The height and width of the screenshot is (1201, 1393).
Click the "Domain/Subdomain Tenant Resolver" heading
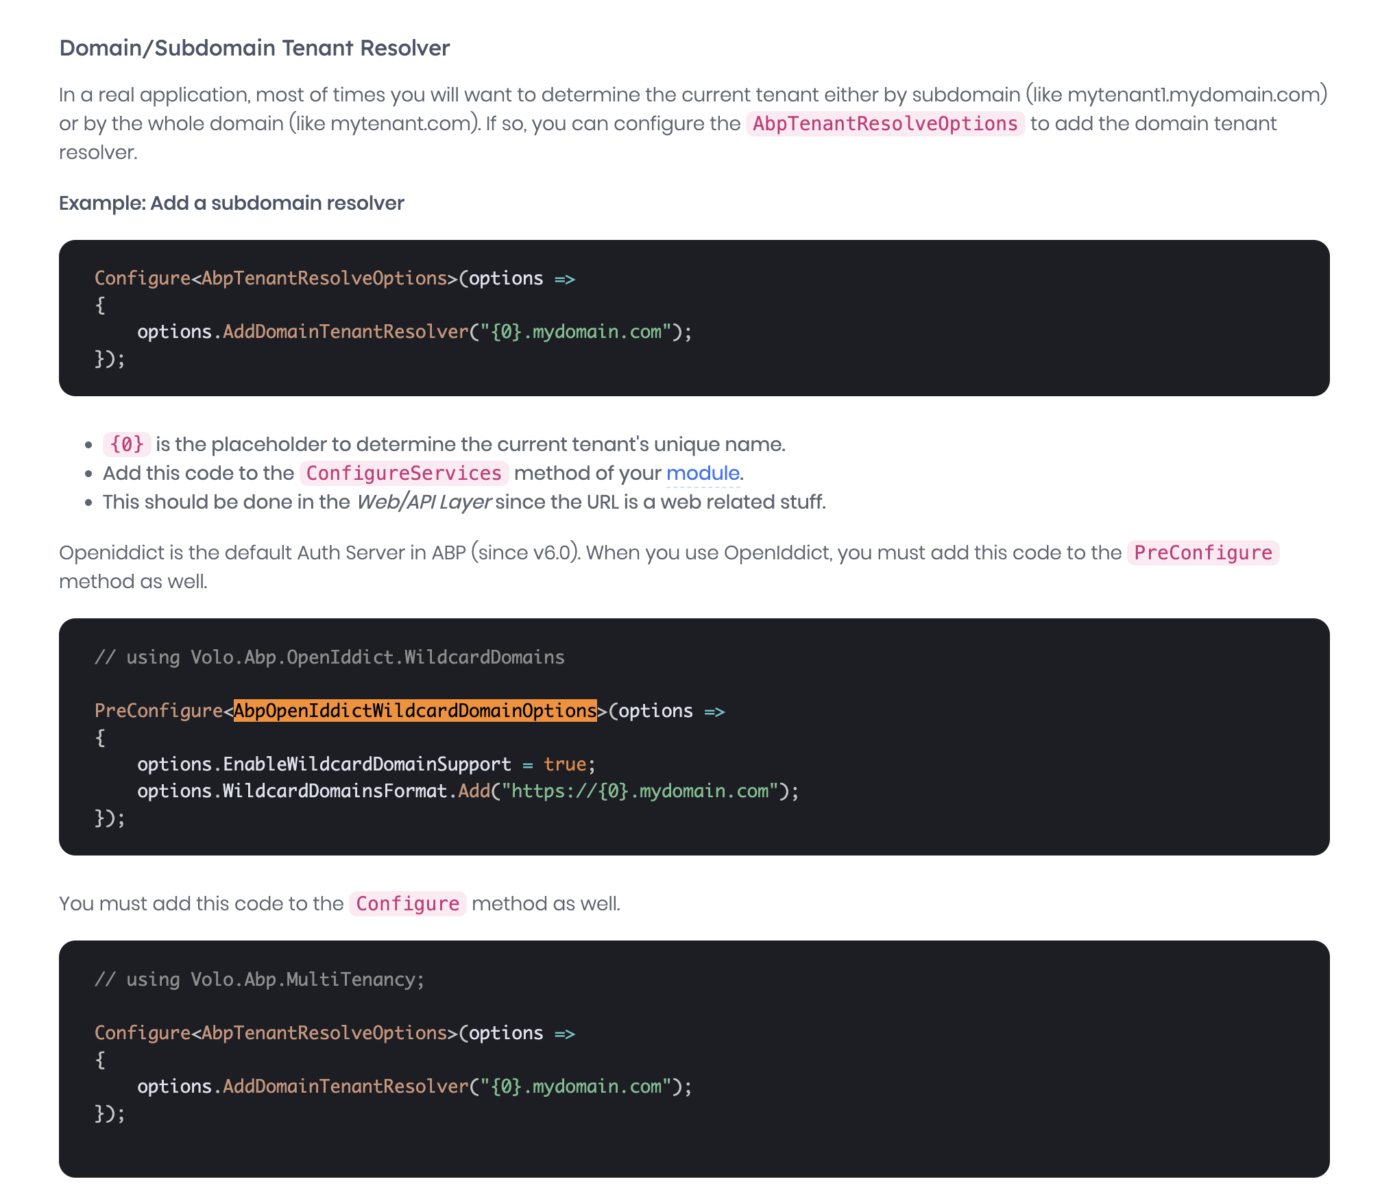point(254,48)
